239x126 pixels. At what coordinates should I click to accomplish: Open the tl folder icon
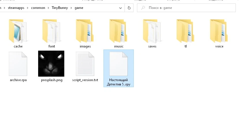point(186,31)
